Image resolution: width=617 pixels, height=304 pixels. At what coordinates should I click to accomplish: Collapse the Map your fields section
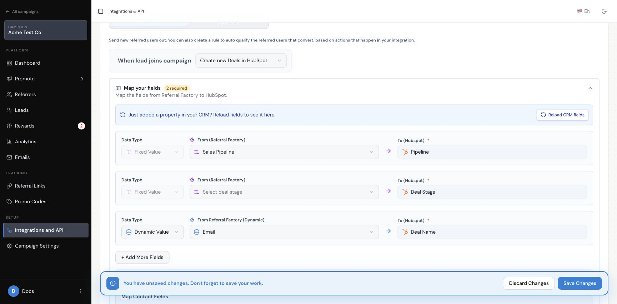click(x=590, y=88)
